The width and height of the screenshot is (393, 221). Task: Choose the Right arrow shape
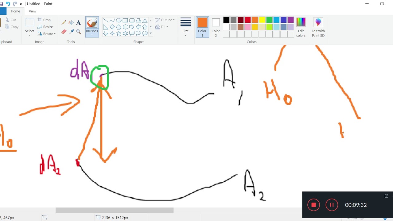tap(132, 27)
